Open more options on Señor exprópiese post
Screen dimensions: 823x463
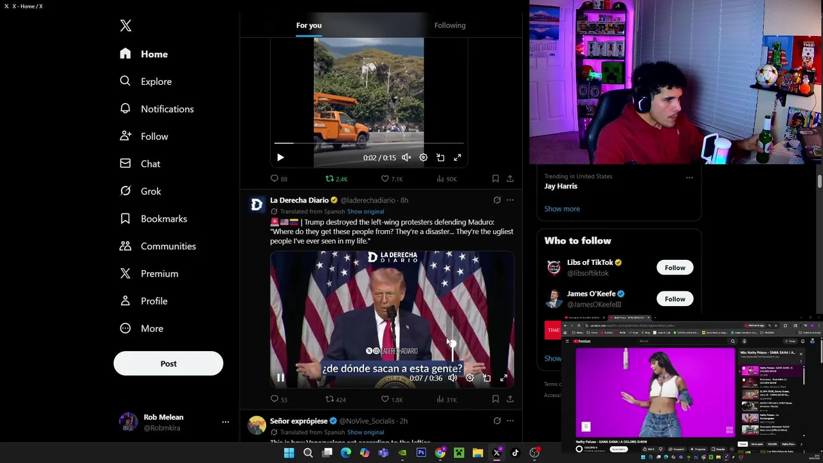click(x=510, y=421)
